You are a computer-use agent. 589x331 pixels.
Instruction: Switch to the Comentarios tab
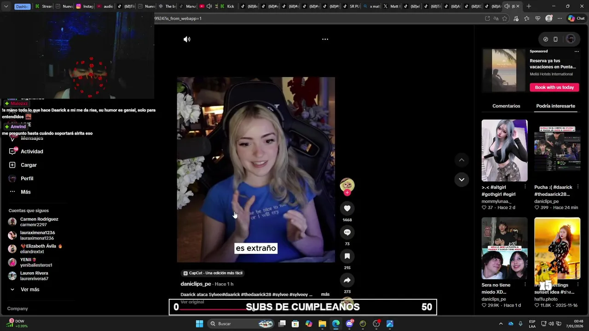coord(506,106)
